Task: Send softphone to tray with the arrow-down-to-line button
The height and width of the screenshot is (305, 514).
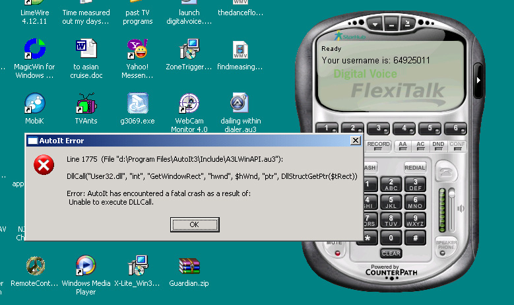Action: (408, 23)
